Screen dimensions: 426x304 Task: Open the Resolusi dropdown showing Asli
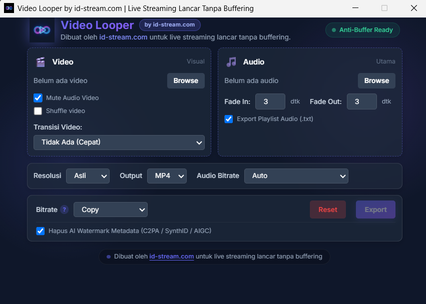point(88,176)
